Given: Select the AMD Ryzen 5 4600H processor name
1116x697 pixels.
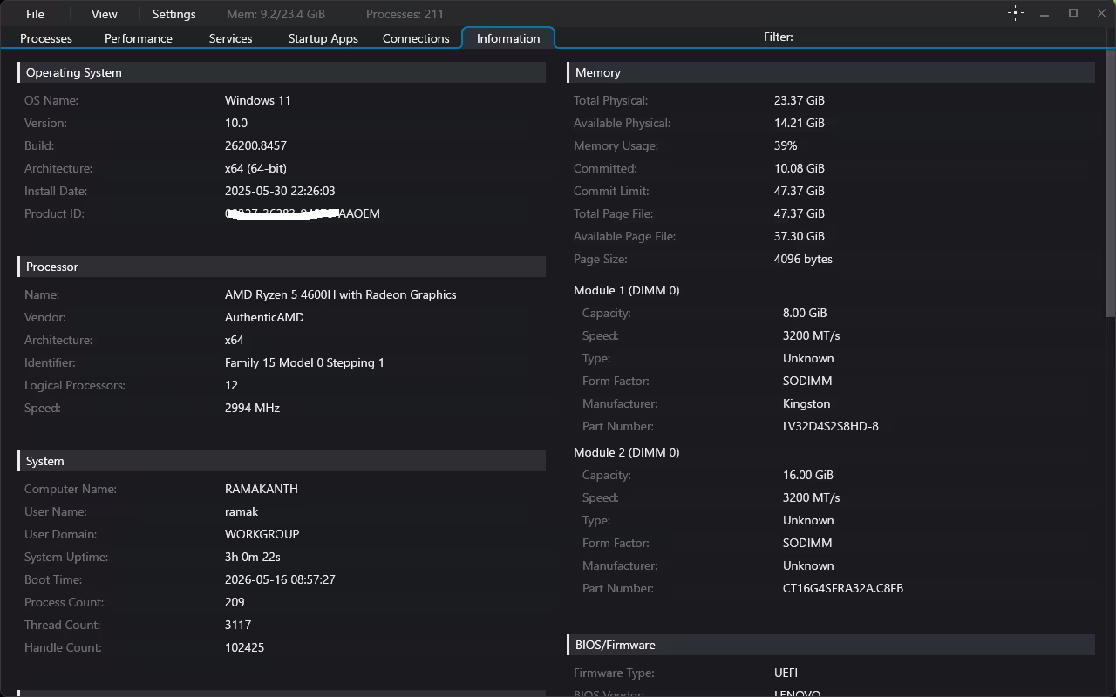Looking at the screenshot, I should pos(340,294).
